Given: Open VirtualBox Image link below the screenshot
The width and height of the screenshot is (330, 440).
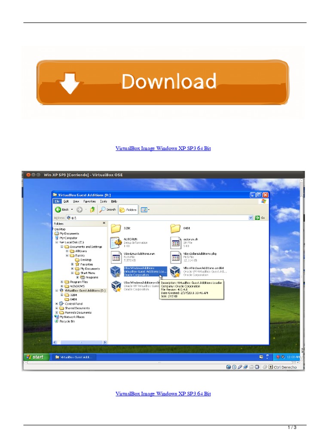Looking at the screenshot, I should (163, 394).
